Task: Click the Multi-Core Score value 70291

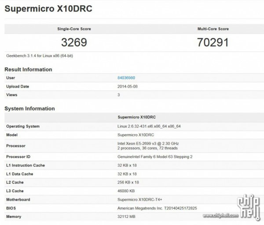Action: click(213, 42)
